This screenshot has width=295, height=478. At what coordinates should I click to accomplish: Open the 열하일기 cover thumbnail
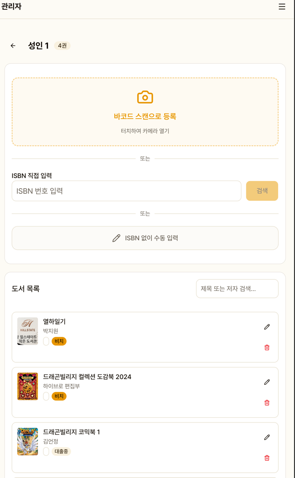click(28, 331)
